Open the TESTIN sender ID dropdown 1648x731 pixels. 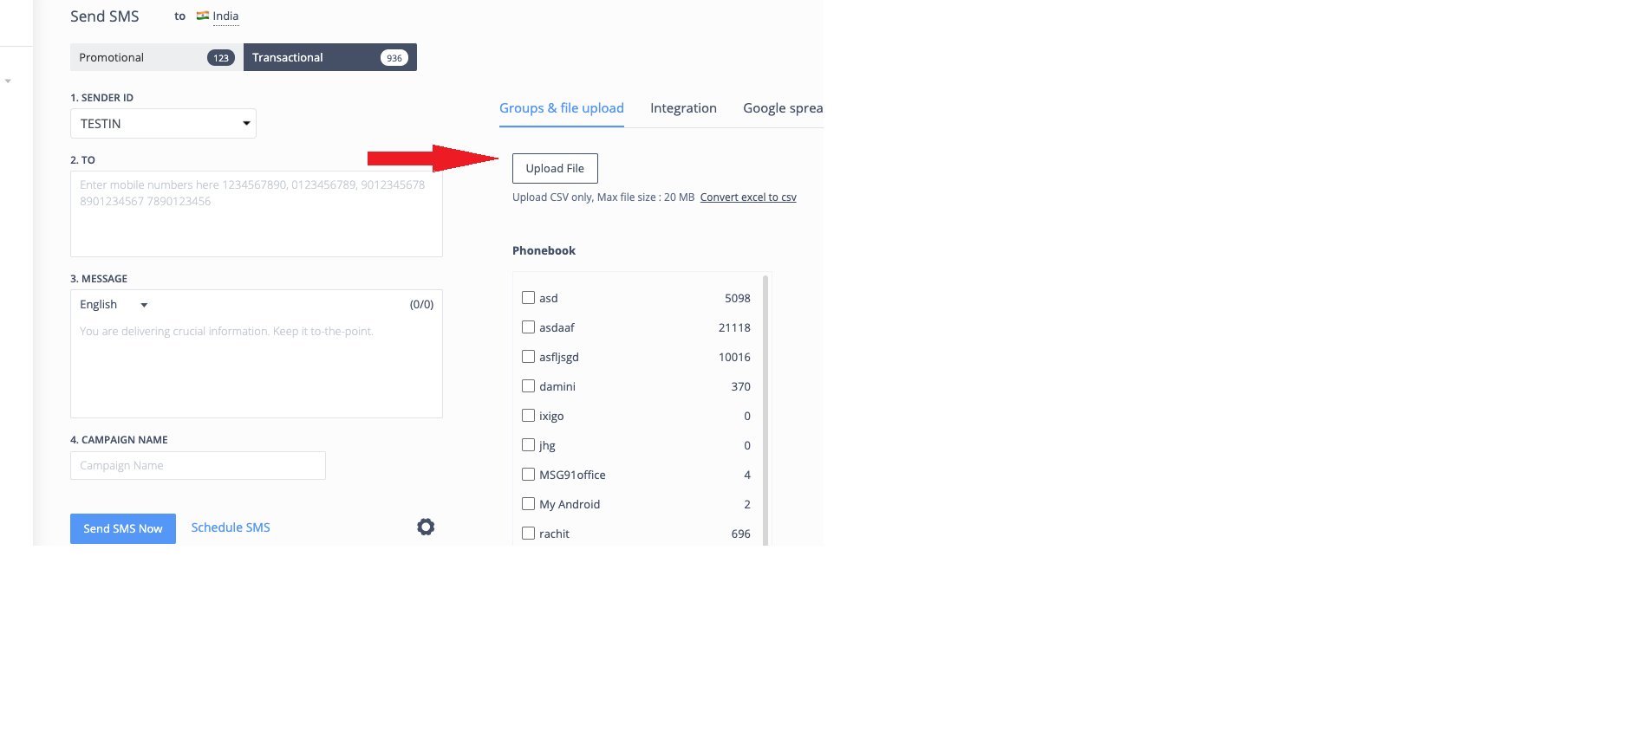(163, 123)
